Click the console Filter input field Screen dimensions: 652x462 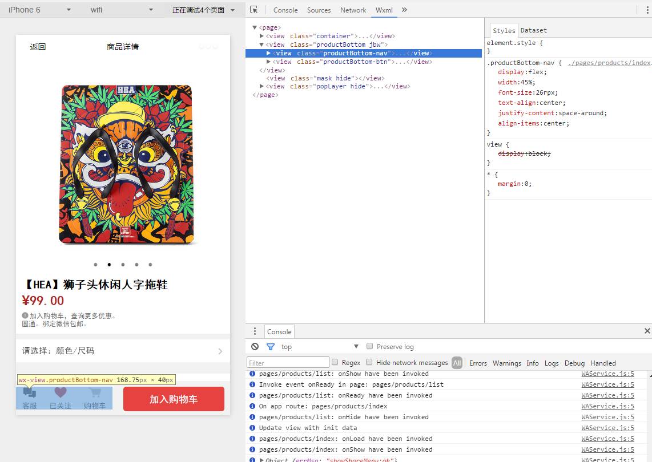(x=288, y=363)
